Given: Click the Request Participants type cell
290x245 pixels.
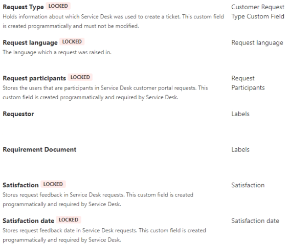Looking at the screenshot, I should (x=248, y=83).
